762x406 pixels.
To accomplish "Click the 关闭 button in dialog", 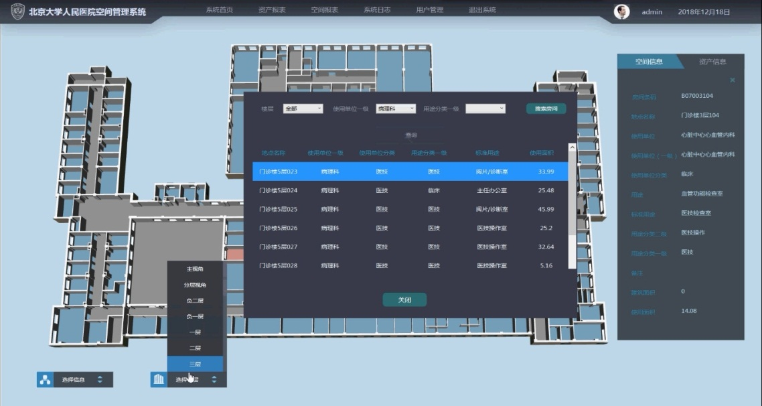I will [404, 299].
